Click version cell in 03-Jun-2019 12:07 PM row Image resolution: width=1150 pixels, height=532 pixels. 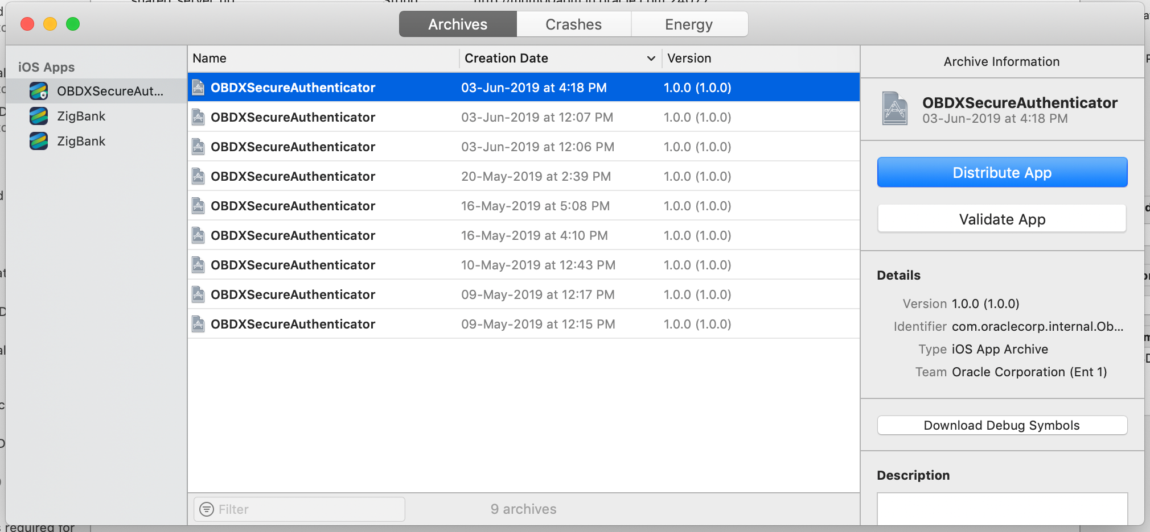coord(697,117)
